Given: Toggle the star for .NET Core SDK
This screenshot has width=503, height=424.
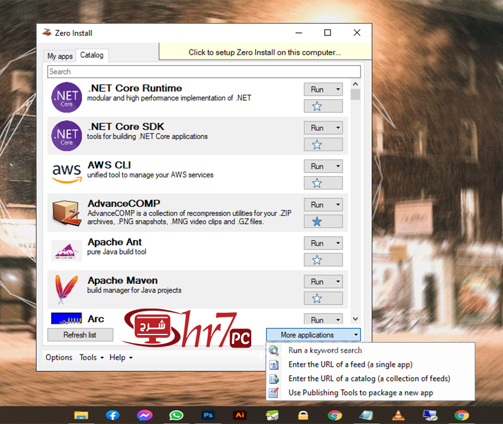Looking at the screenshot, I should 324,144.
